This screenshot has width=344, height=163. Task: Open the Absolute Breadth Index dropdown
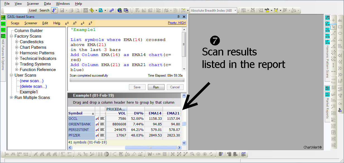coord(235,10)
